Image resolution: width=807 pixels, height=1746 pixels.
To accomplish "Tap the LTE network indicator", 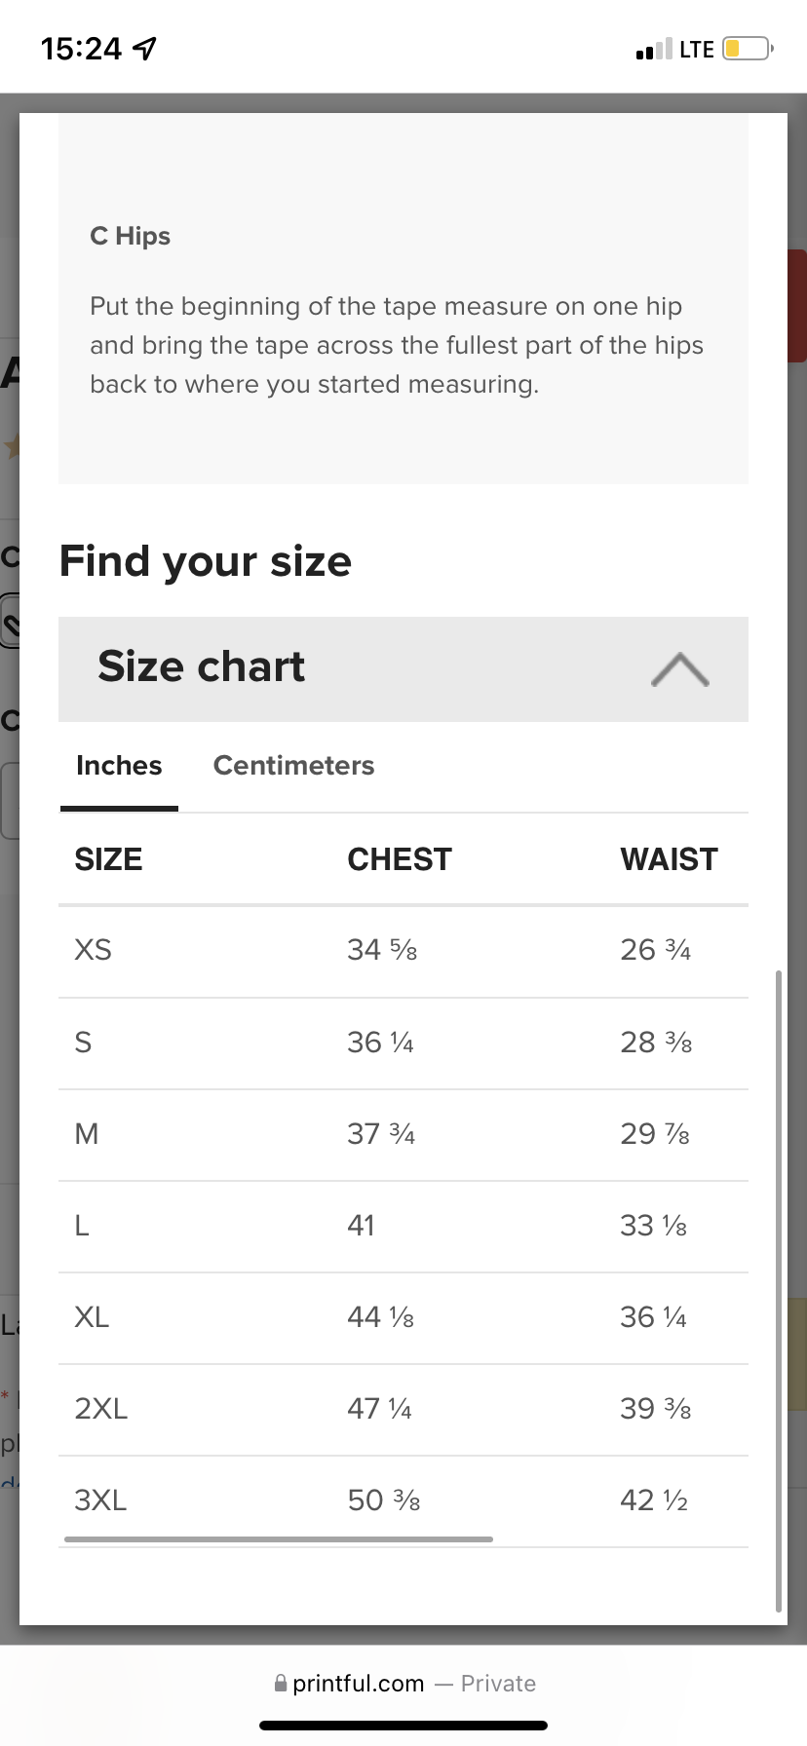I will 696,49.
